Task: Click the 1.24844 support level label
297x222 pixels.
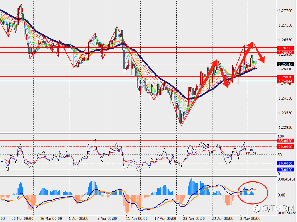Action: point(286,81)
